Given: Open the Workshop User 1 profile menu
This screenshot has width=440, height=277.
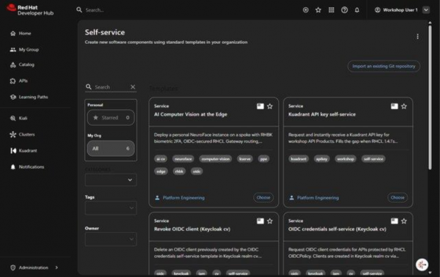Looking at the screenshot, I should pos(402,10).
